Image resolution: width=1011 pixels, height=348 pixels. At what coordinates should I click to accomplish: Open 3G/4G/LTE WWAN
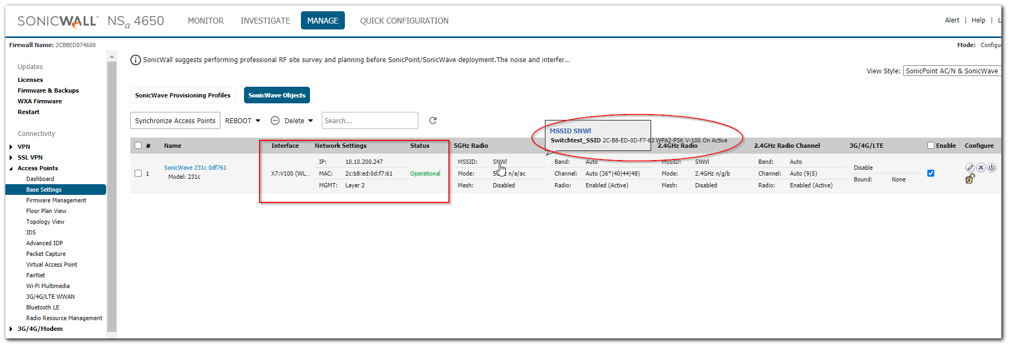tap(50, 297)
